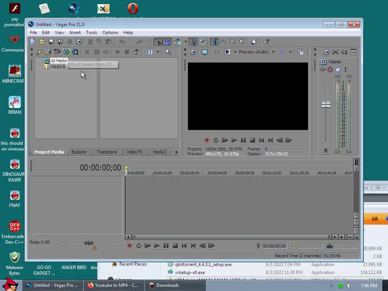Viewport: 388px width, 291px height.
Task: Open the Project Media Views icon
Action: [150, 52]
